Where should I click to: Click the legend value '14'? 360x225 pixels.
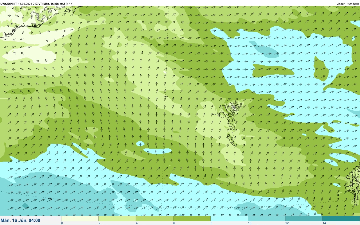pos(324,223)
